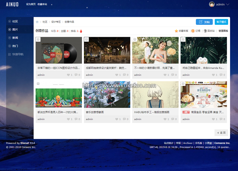Open the anime girl illustration thumbnail
The width and height of the screenshot is (238, 171).
pos(155,94)
